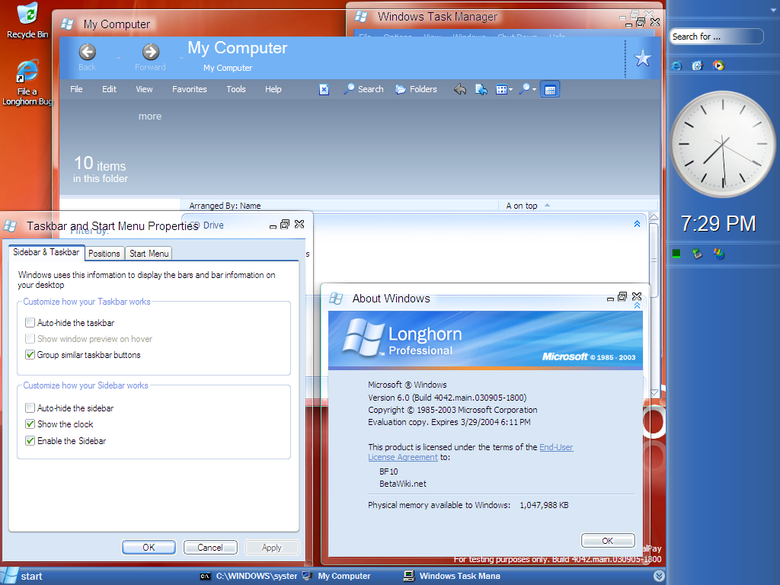Click the document with blue arrow toolbar icon
The image size is (780, 585).
481,90
